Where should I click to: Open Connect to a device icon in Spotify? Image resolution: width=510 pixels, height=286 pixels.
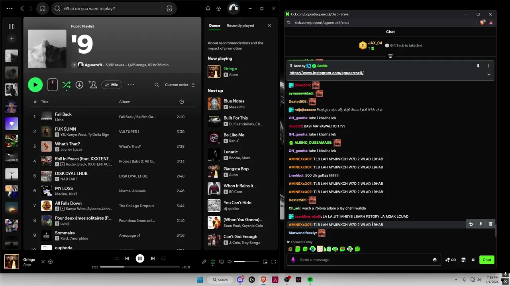(x=221, y=261)
